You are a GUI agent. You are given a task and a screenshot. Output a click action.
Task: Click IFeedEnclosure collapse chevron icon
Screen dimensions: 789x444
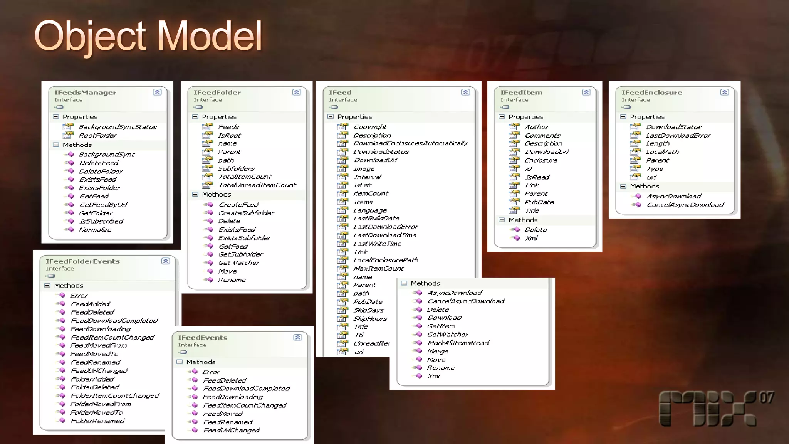tap(724, 92)
